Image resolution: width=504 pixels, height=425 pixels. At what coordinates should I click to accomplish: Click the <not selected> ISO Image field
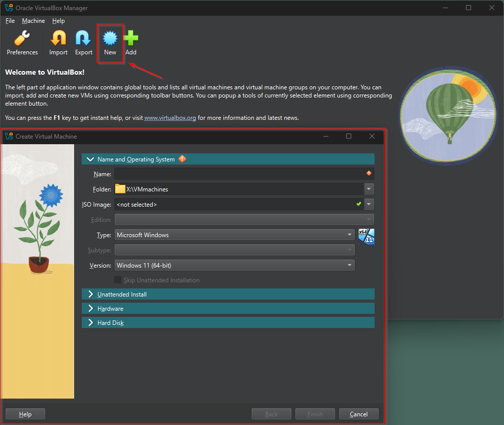click(239, 204)
